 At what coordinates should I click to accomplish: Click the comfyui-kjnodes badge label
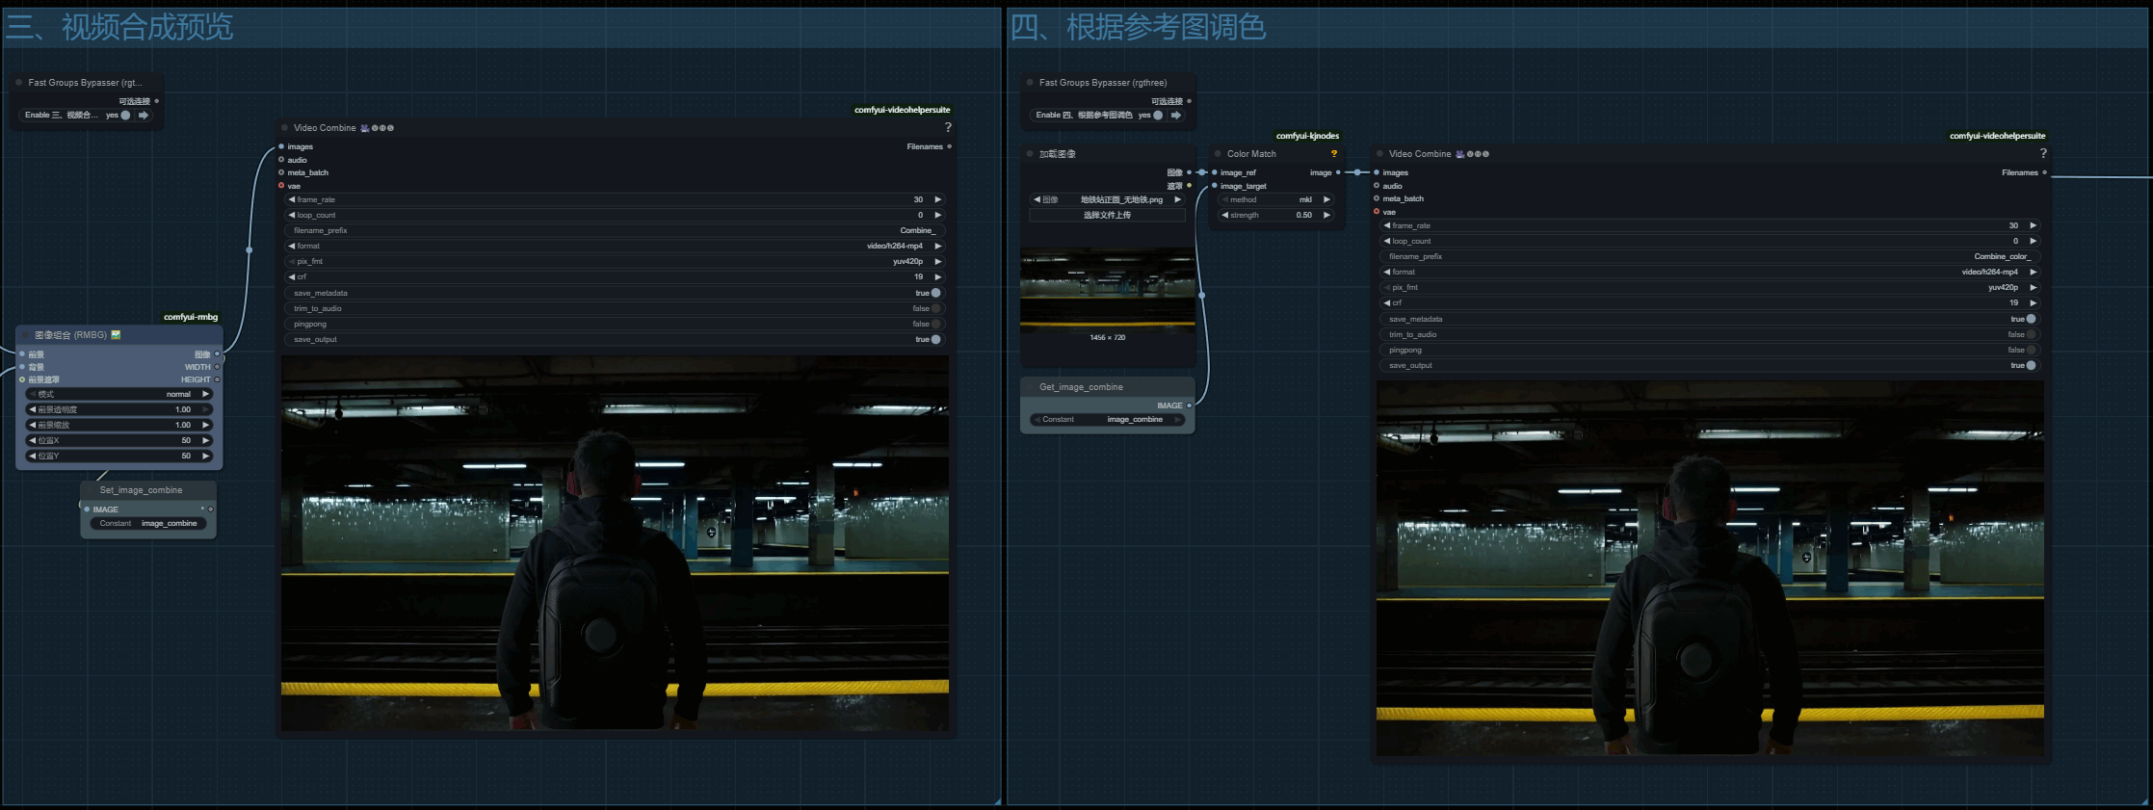1307,136
